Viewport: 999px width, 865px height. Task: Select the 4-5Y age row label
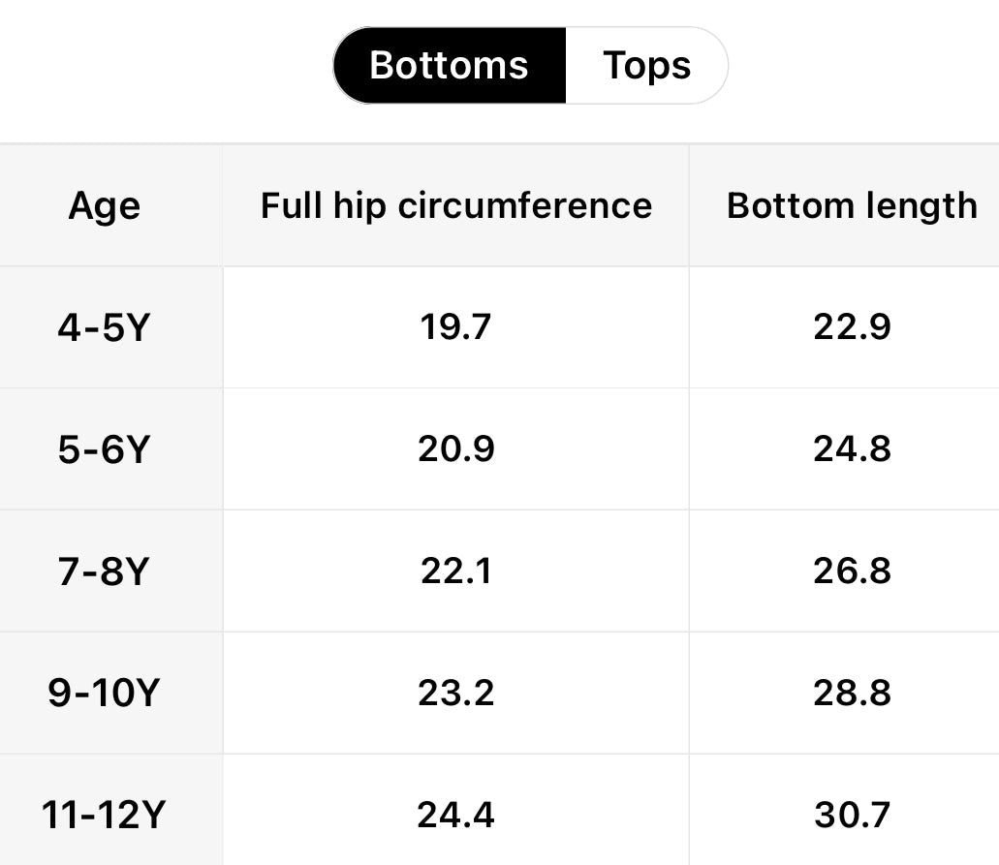coord(104,328)
